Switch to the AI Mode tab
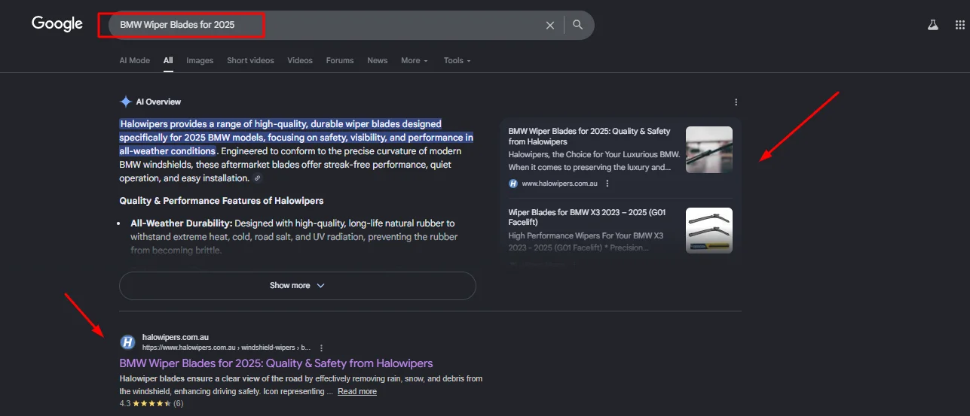This screenshot has height=416, width=970. (134, 60)
